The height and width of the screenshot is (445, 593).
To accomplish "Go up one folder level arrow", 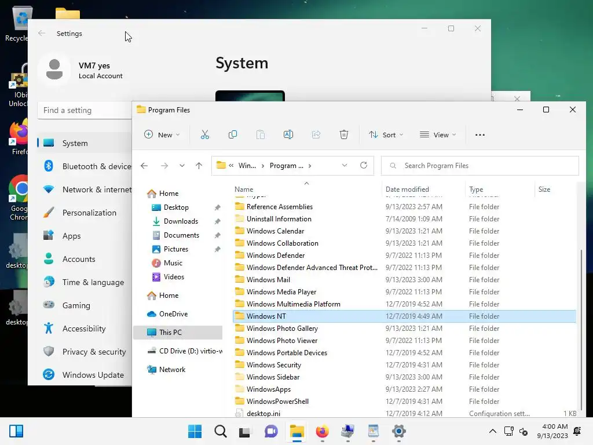I will coord(199,166).
